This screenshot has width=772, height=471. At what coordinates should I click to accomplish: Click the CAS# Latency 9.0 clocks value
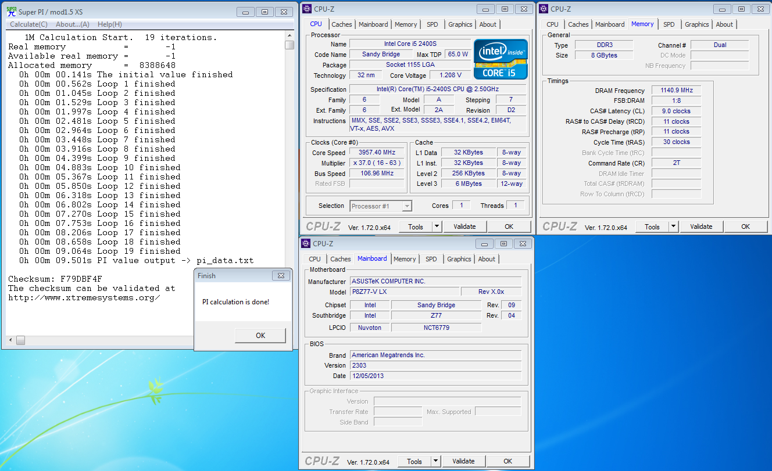pos(676,111)
